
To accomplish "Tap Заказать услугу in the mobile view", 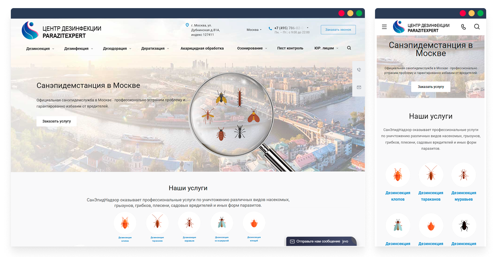I will pyautogui.click(x=431, y=87).
